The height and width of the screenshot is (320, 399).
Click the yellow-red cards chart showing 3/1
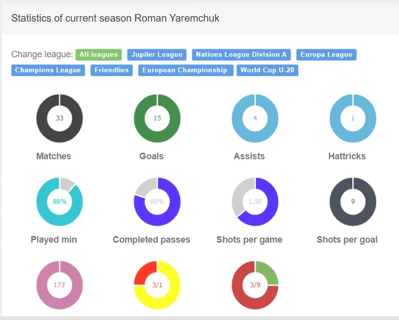click(157, 285)
